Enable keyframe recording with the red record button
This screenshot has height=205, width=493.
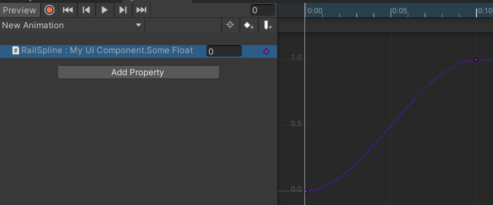tap(49, 10)
